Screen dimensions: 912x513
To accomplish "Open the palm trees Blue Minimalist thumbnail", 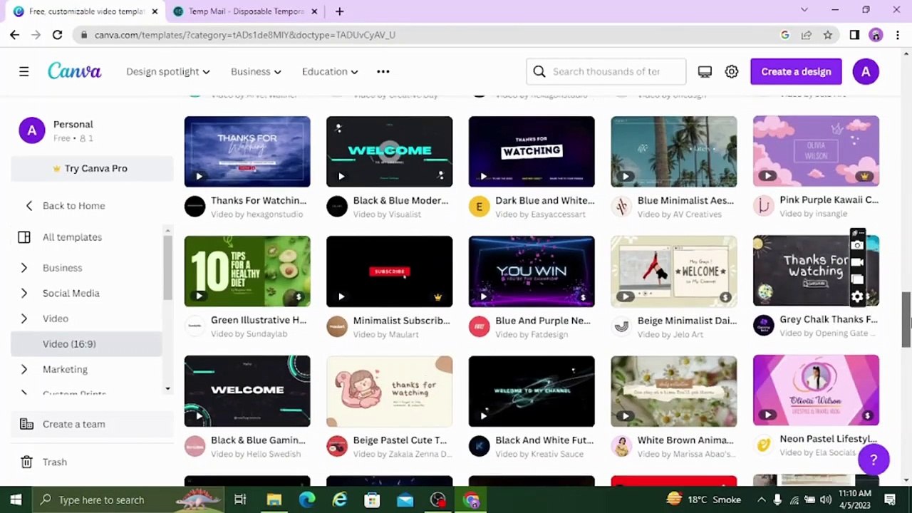I will tap(674, 151).
